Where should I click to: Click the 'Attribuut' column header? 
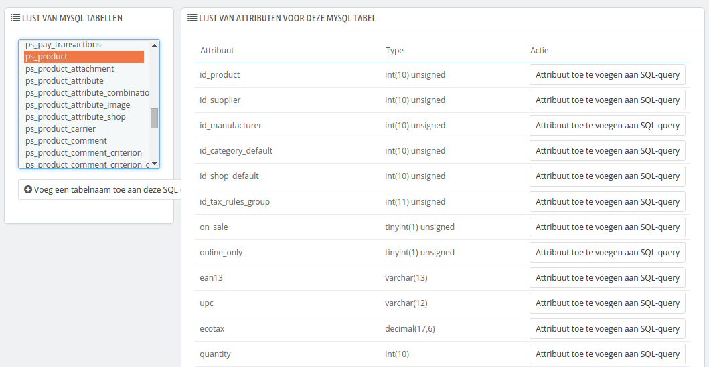[x=217, y=51]
